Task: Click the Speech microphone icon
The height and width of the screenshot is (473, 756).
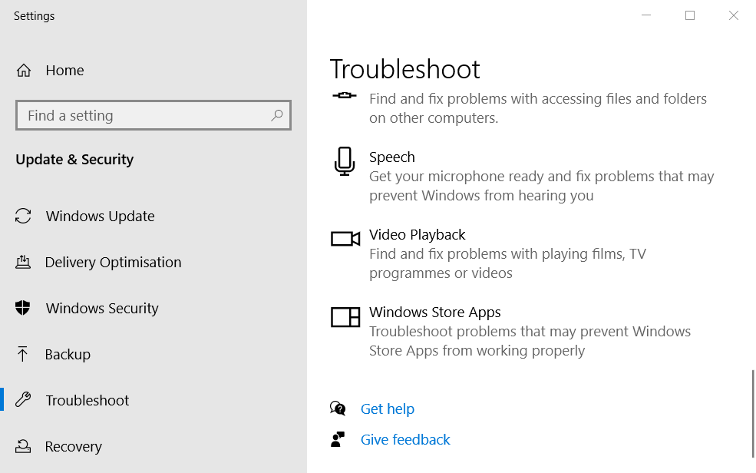Action: coord(345,161)
